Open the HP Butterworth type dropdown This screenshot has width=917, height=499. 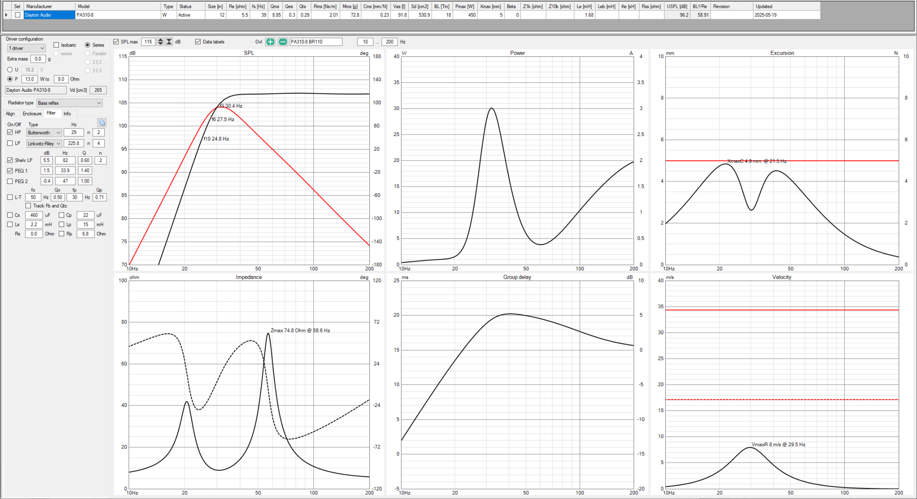pyautogui.click(x=44, y=132)
